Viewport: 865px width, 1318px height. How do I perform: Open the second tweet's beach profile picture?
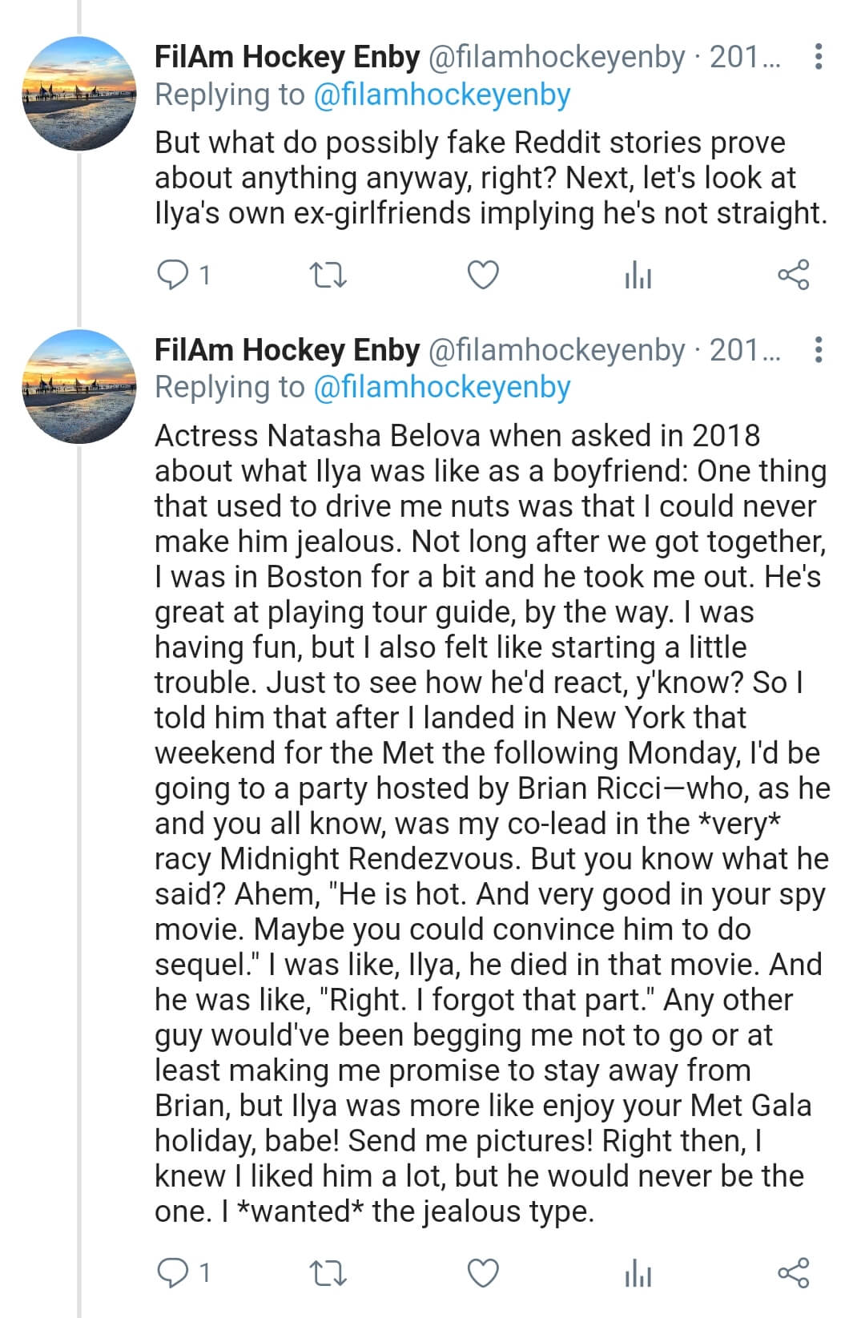(x=79, y=387)
